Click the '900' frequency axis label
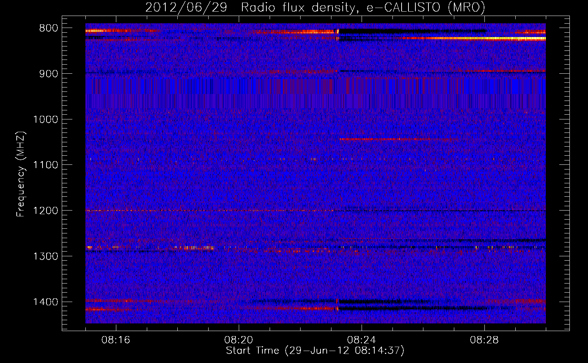Viewport: 588px width, 363px height. click(48, 74)
